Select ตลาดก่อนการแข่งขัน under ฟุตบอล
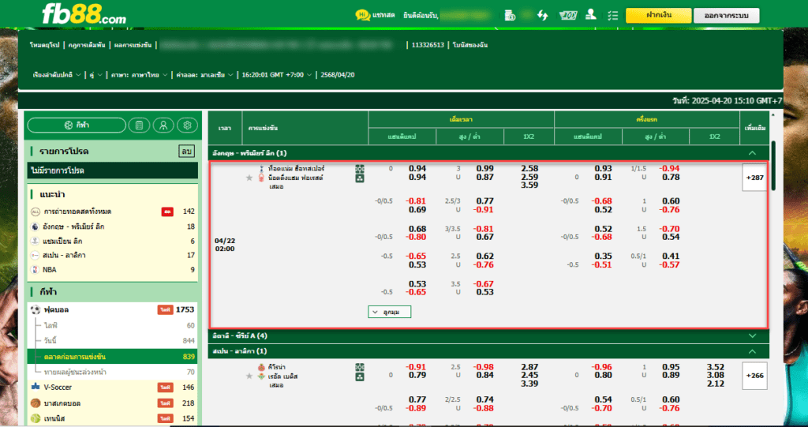Image resolution: width=808 pixels, height=427 pixels. [x=112, y=356]
